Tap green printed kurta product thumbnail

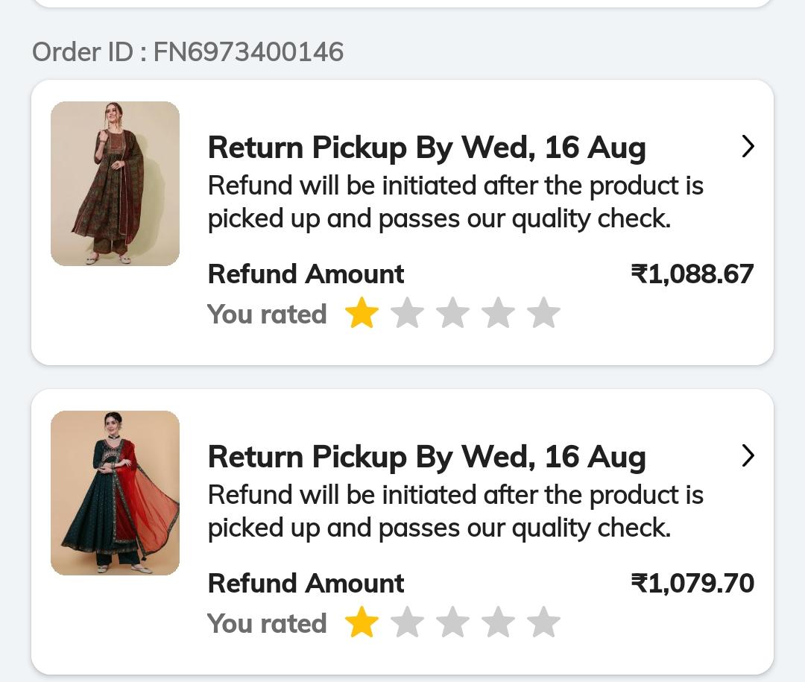coord(115,183)
